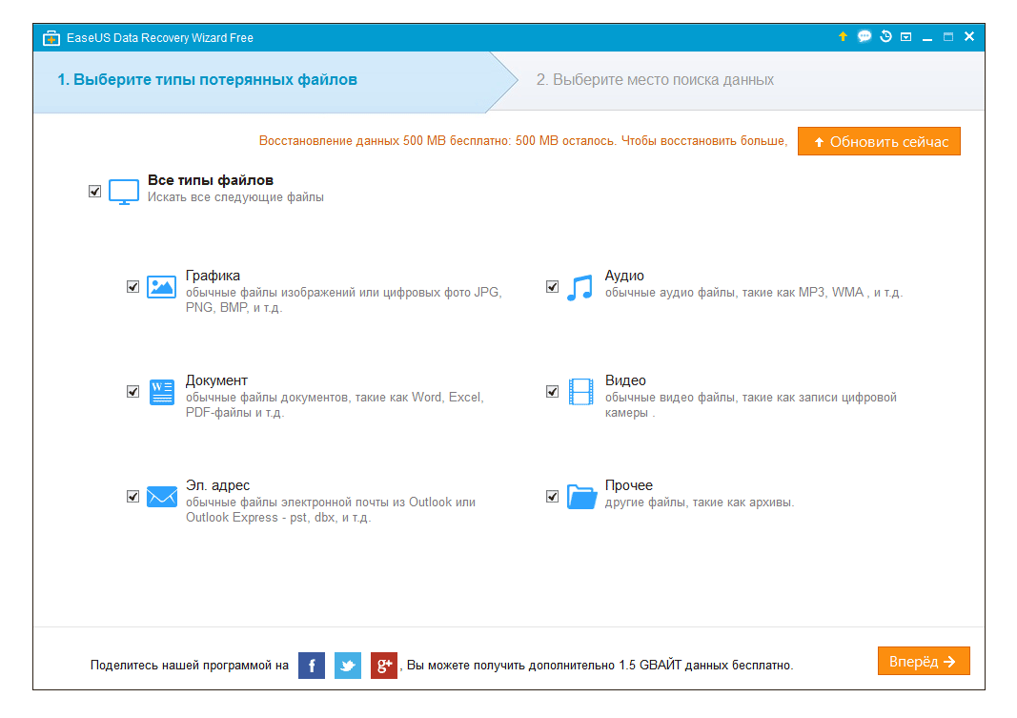The width and height of the screenshot is (1017, 718).
Task: Click the EaseUS app logo in title bar
Action: pyautogui.click(x=51, y=38)
